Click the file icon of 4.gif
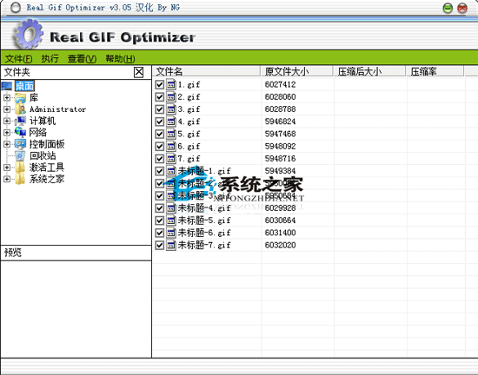The height and width of the screenshot is (375, 478). (x=171, y=122)
